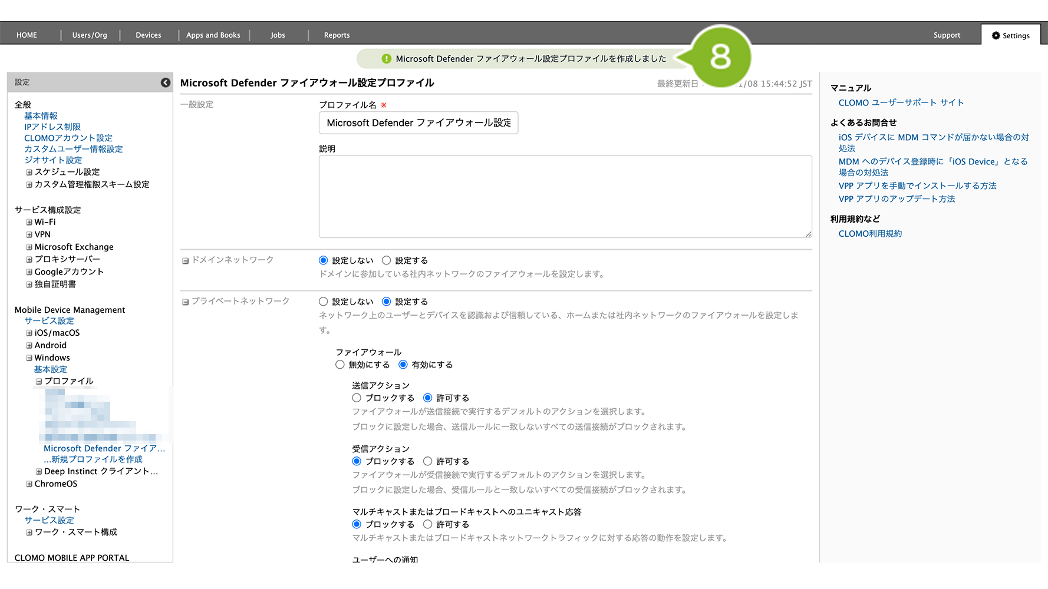Open the CLOMO利用規約 link
The image size is (1048, 589).
pos(870,234)
